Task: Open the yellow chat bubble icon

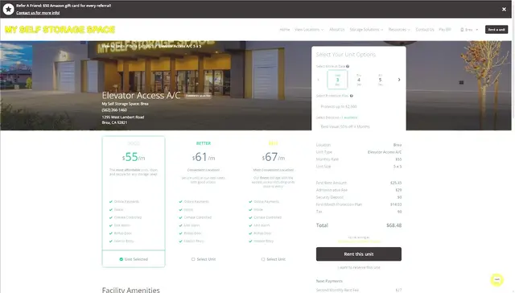Action: [x=497, y=279]
